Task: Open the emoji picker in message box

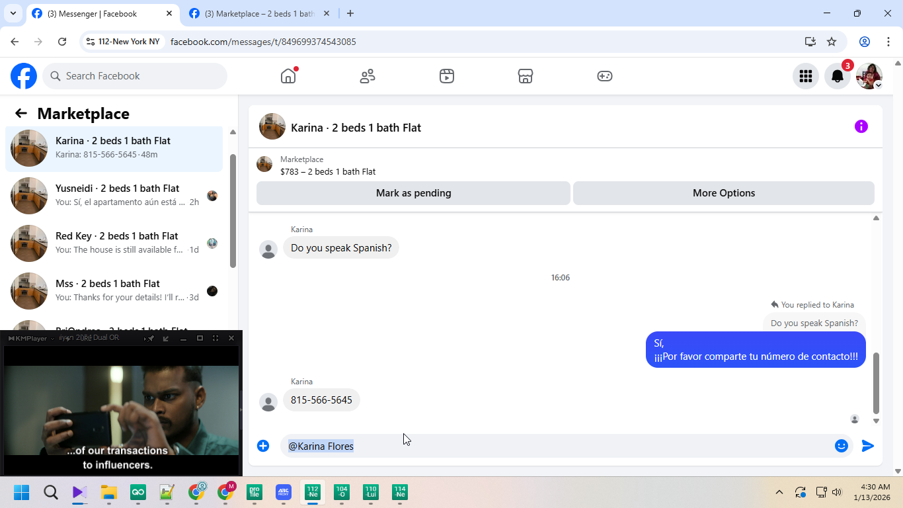Action: tap(842, 446)
